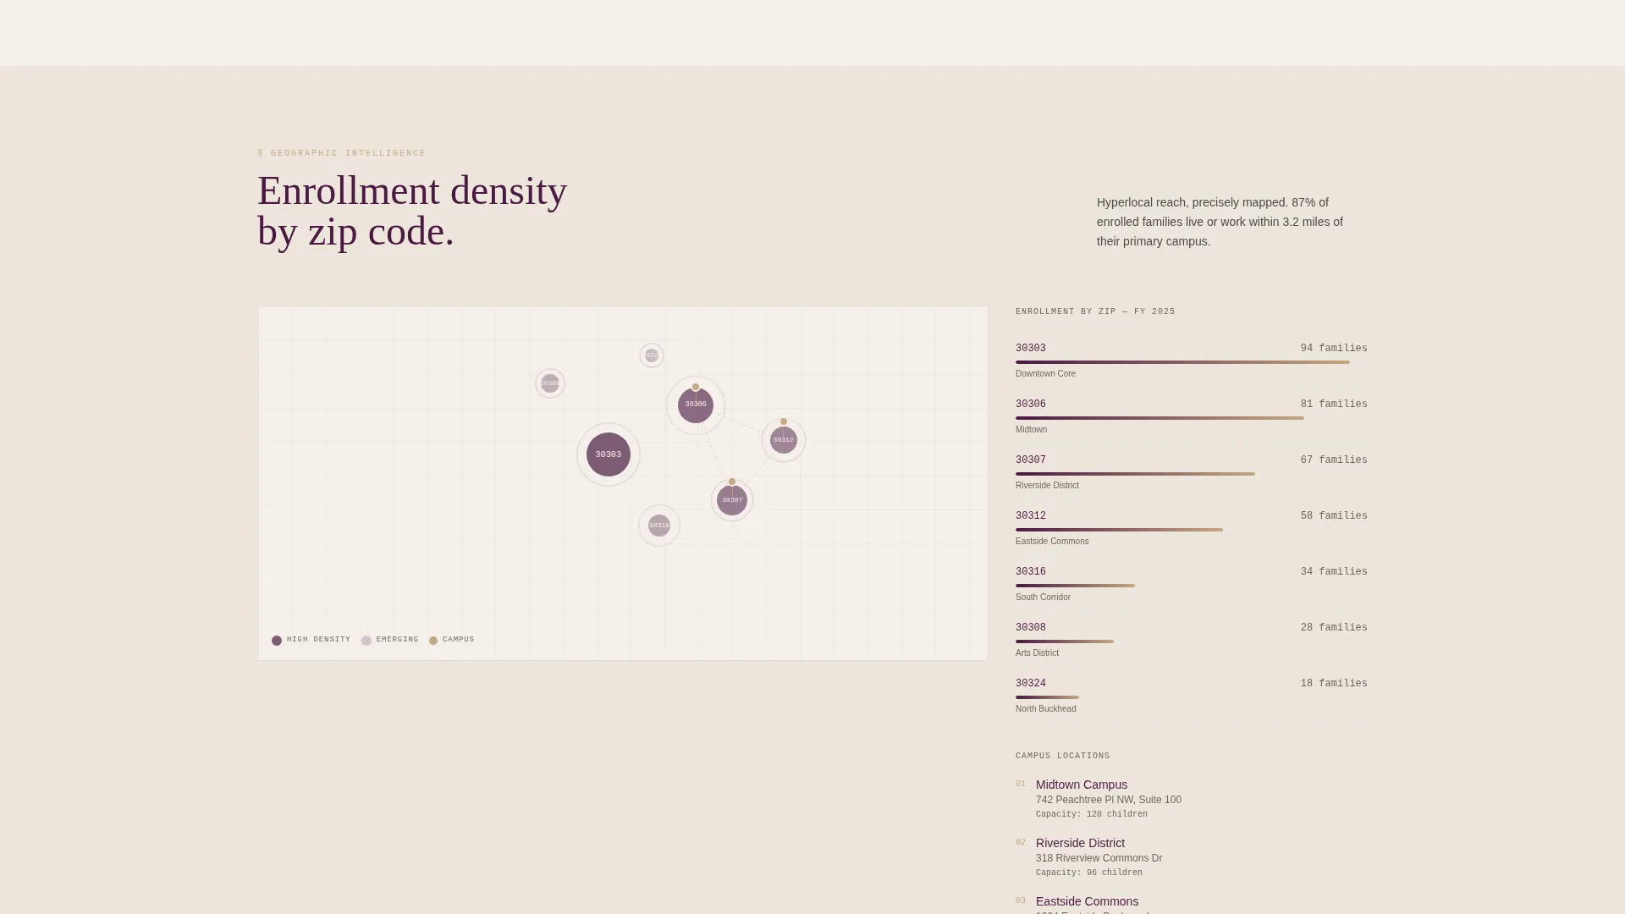Click the 30308 emerging bubble

pyautogui.click(x=550, y=383)
